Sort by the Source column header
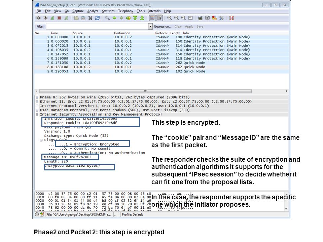Image resolution: width=323 pixels, height=242 pixels. (x=78, y=33)
